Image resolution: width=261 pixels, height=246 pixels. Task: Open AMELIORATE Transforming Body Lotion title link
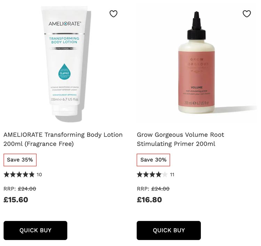click(63, 139)
